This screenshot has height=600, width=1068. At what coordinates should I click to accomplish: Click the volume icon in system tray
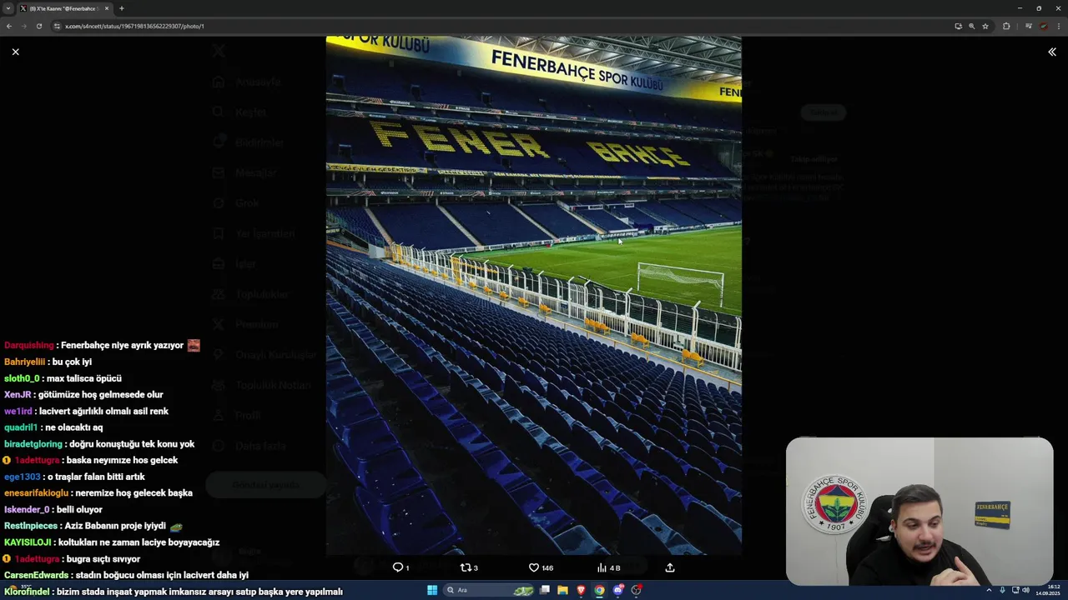(1025, 590)
